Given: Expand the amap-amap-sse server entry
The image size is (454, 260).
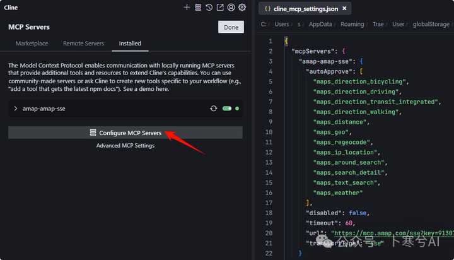Looking at the screenshot, I should click(16, 109).
